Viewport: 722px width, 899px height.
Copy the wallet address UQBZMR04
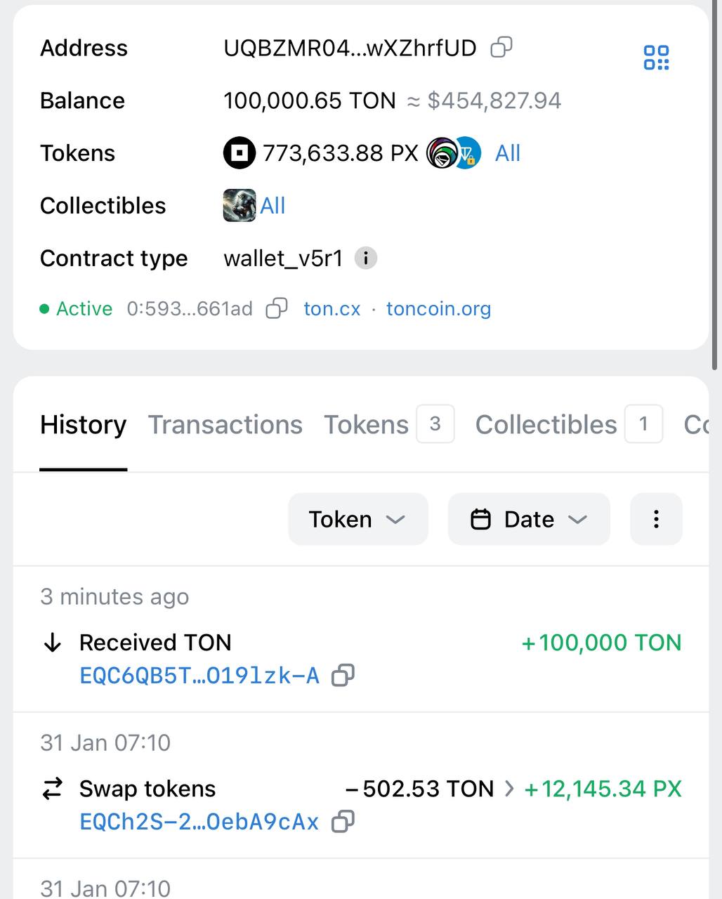click(x=501, y=47)
